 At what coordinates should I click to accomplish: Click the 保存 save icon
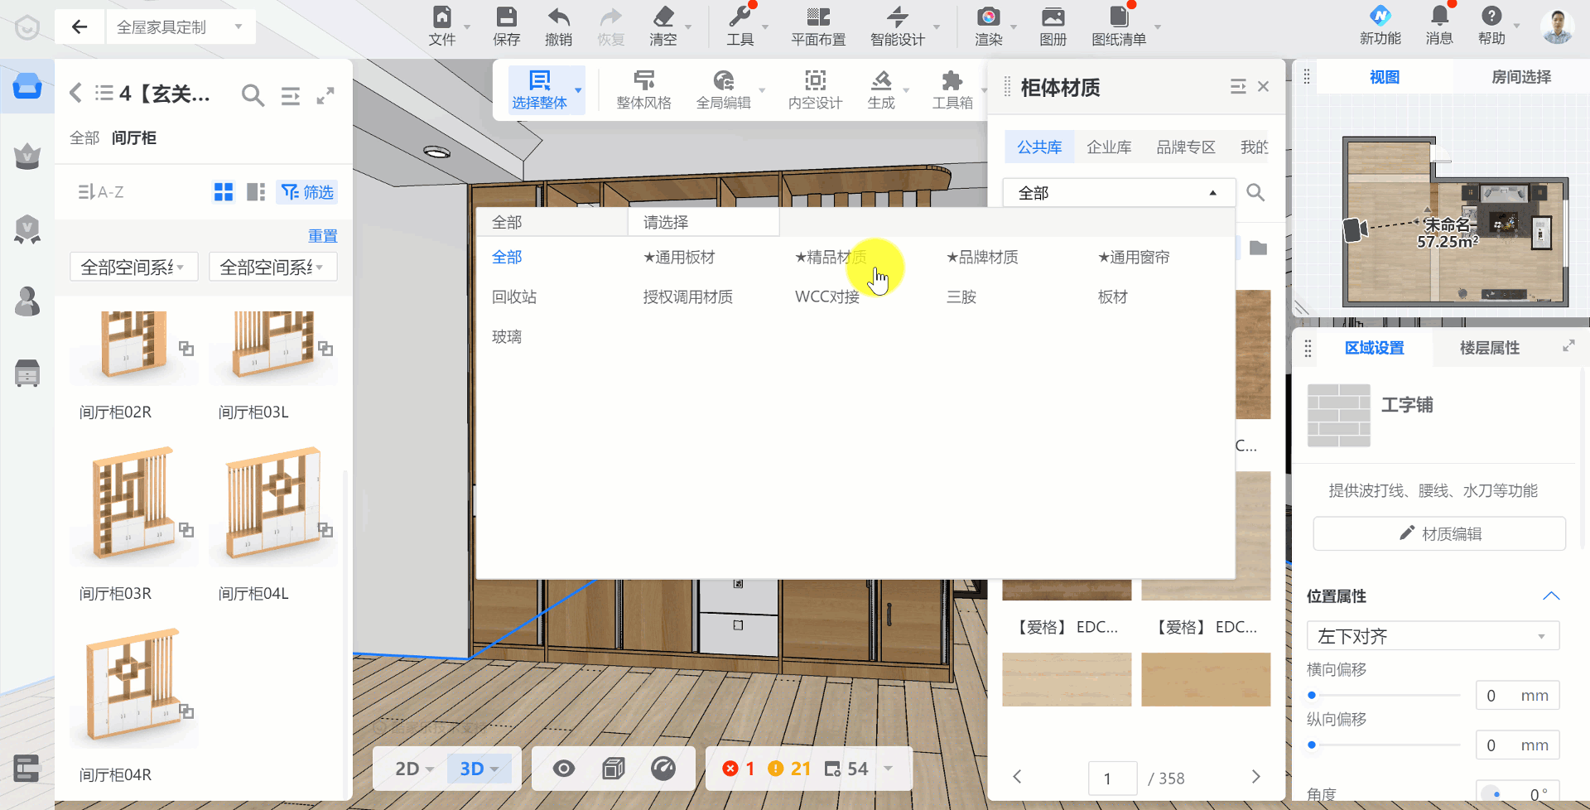[506, 18]
